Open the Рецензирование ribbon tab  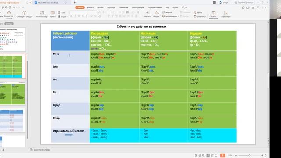point(155,7)
